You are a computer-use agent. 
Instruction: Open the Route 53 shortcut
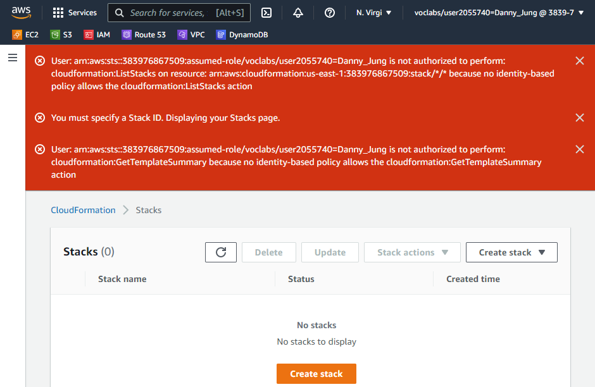pos(144,35)
